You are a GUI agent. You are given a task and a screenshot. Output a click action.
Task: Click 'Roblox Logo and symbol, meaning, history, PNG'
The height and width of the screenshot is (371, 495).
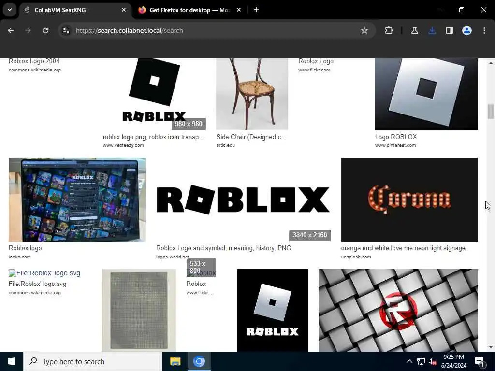[223, 248]
